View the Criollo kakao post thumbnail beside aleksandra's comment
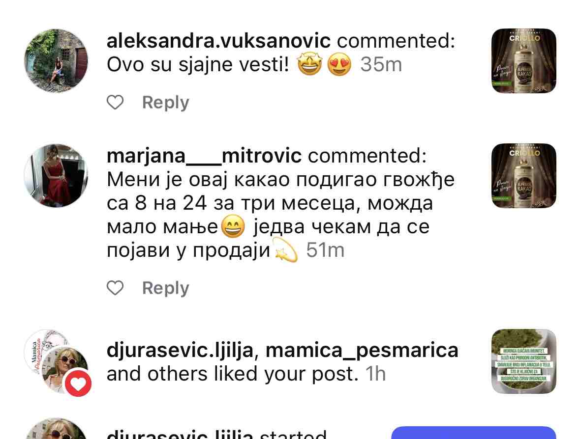 (524, 61)
